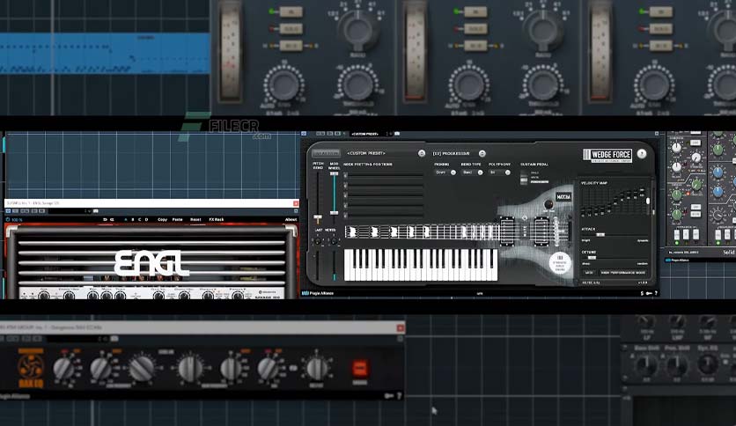
Task: Select preset slot B in ENGL toolbar
Action: (x=133, y=219)
